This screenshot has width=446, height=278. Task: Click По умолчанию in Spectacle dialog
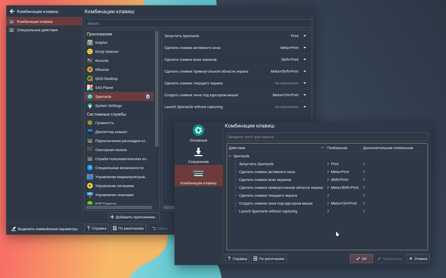pyautogui.click(x=269, y=259)
